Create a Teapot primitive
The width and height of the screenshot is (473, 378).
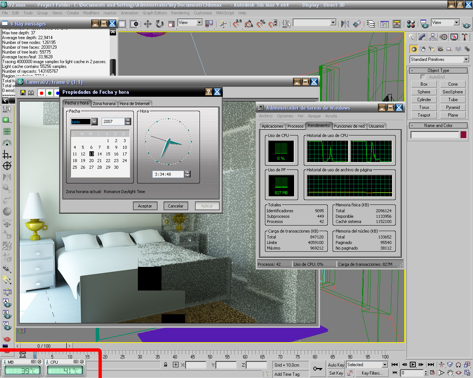[x=424, y=115]
